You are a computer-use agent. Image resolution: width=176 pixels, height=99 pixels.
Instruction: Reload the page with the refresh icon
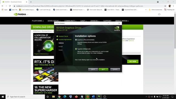coord(10,6)
